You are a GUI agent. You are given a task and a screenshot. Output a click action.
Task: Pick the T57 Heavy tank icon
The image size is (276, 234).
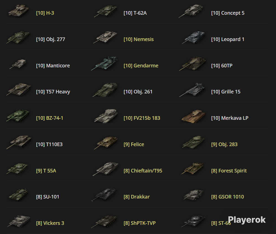19,90
